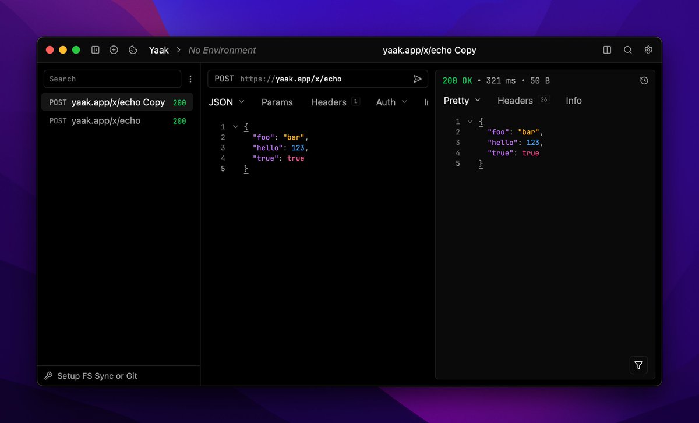The height and width of the screenshot is (423, 699).
Task: Open response history clock icon
Action: pos(644,81)
